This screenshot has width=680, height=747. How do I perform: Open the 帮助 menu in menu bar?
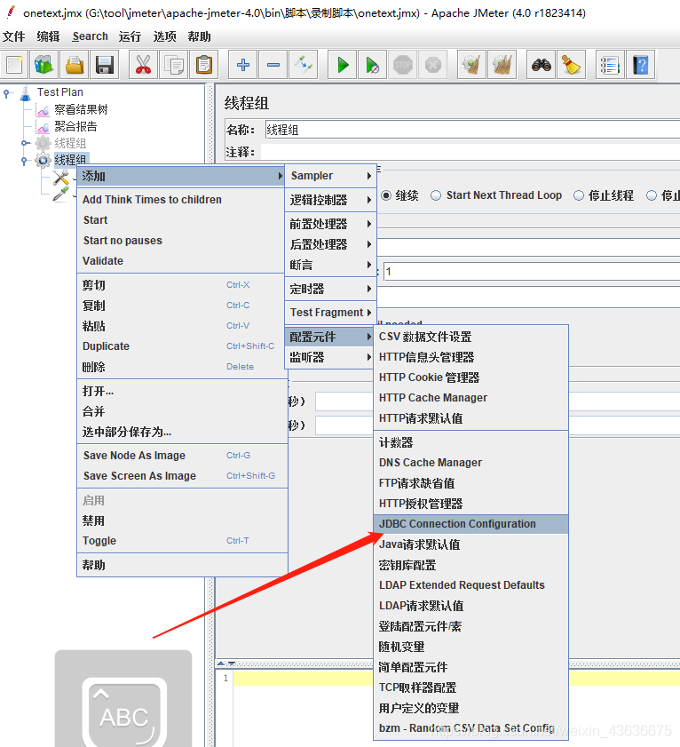pos(199,36)
